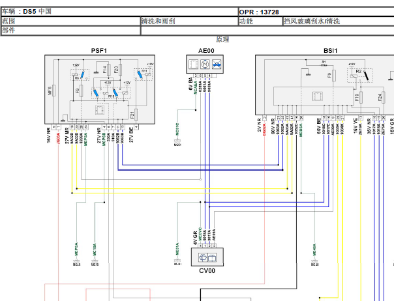Click the PSF1 component label
This screenshot has height=301, width=394.
pos(99,50)
